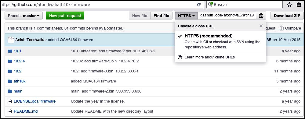Click the 5 months ago timestamp

click(x=288, y=81)
